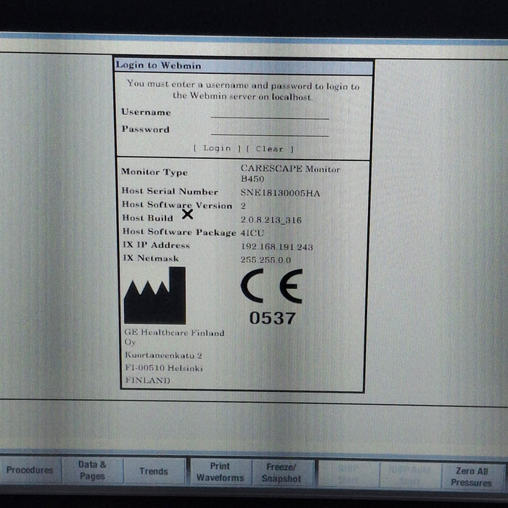The height and width of the screenshot is (508, 508).
Task: Click the build value 2.0.8.213_316
Action: coord(271,220)
